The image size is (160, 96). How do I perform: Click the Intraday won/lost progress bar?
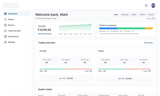[x=66, y=69]
